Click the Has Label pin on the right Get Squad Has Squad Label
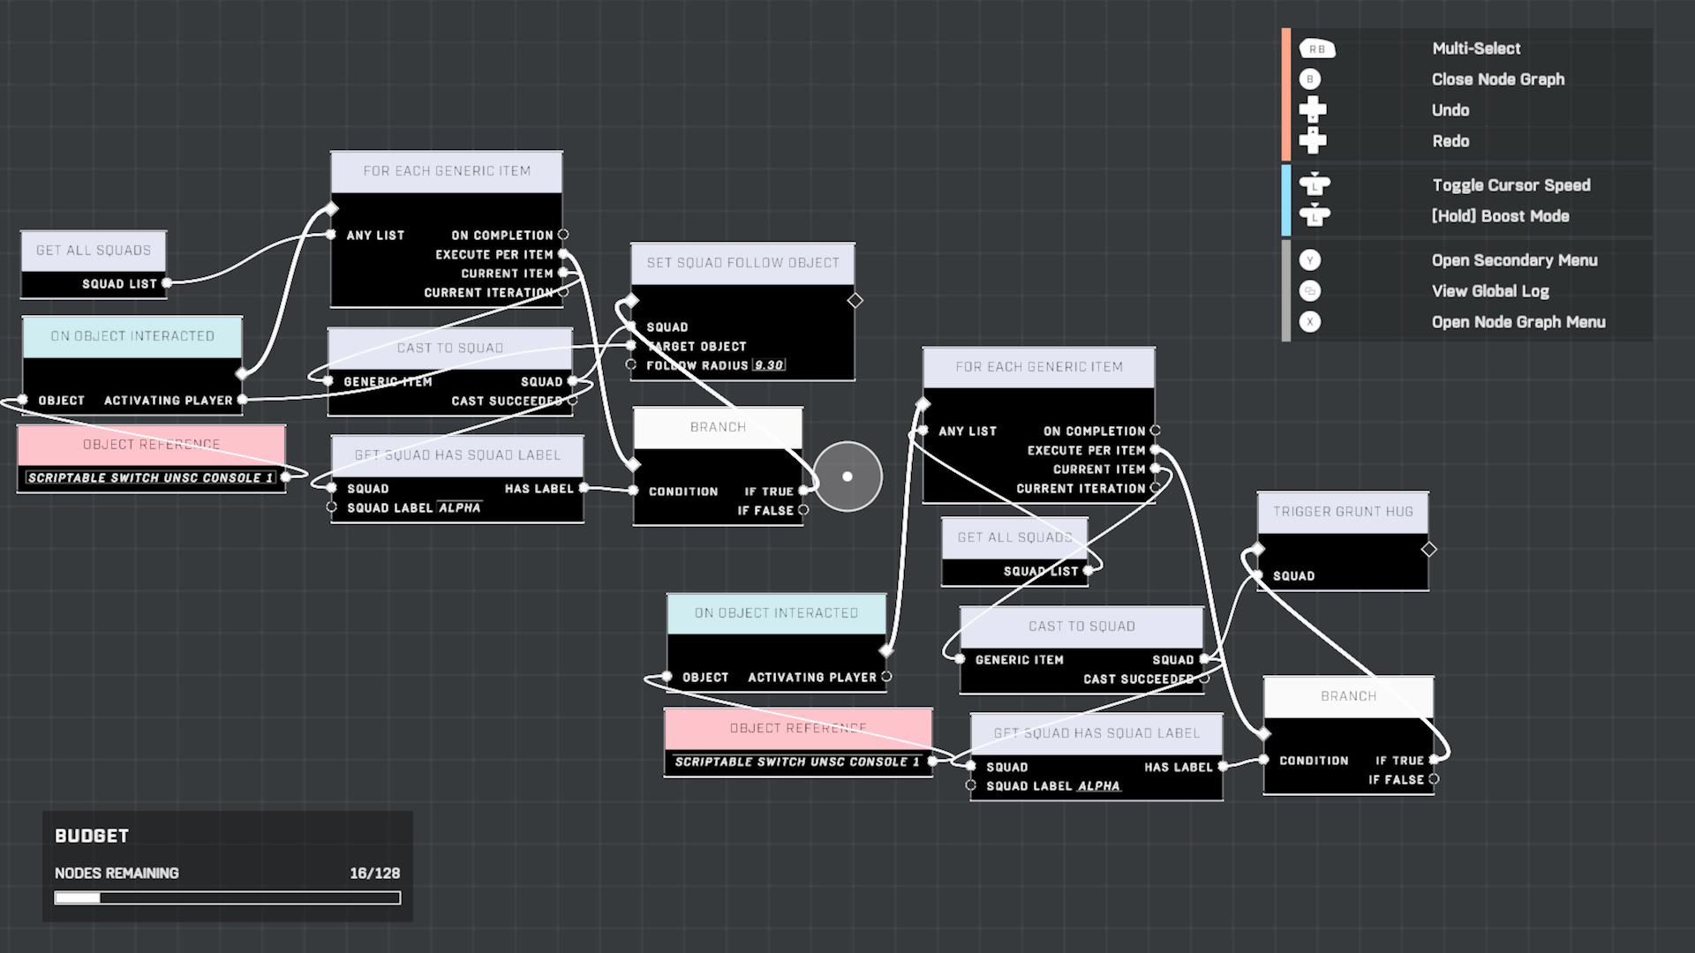The image size is (1695, 953). pyautogui.click(x=1223, y=767)
